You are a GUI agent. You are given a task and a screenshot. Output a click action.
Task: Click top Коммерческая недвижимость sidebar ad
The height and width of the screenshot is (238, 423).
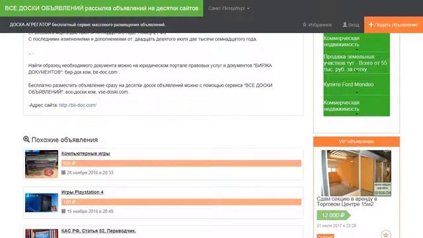[356, 42]
